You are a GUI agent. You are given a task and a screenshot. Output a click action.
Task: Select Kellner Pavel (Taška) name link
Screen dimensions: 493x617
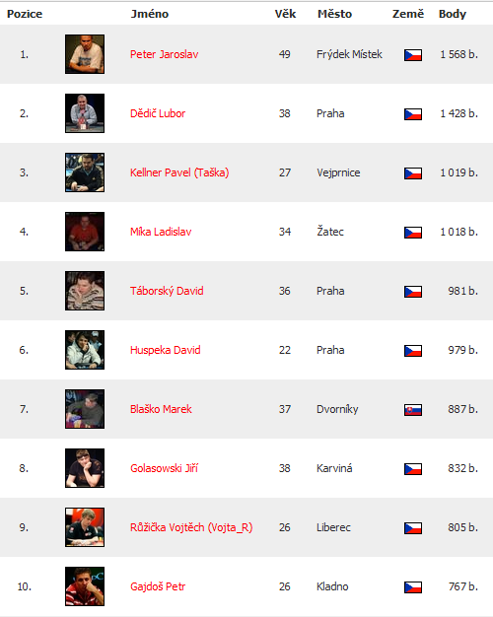coord(179,172)
